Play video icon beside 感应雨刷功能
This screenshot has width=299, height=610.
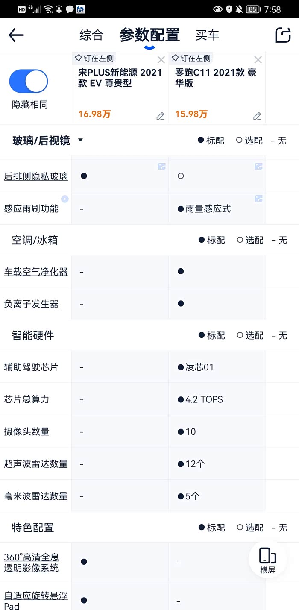[x=65, y=199]
